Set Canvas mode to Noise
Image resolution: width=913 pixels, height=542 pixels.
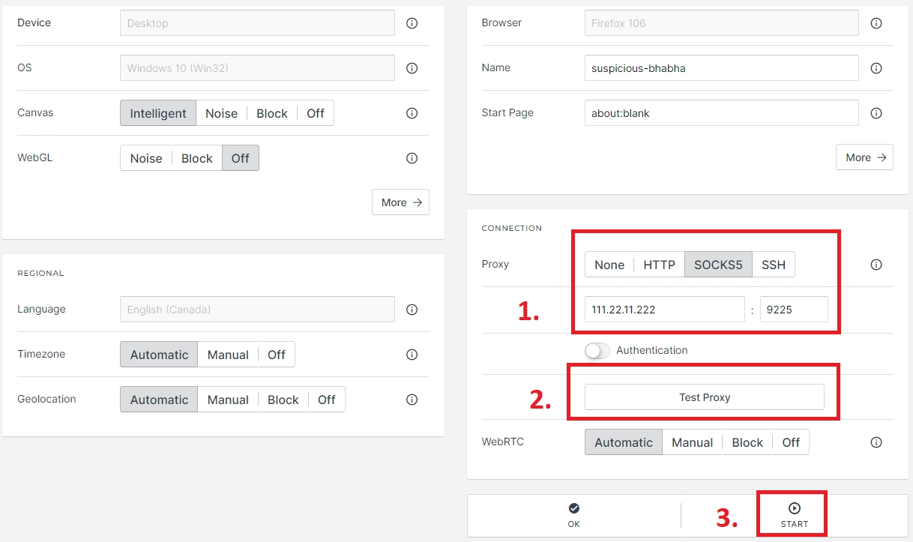(x=221, y=113)
